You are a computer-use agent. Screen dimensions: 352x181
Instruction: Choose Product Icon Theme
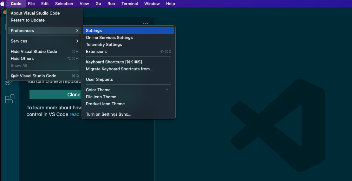coord(128,104)
